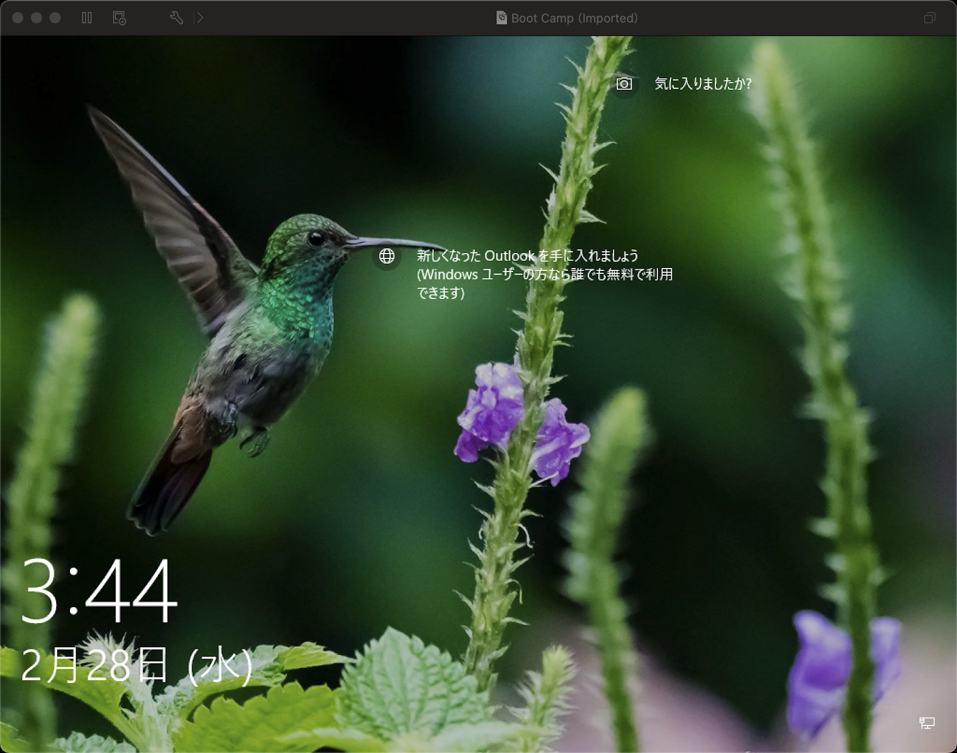
Task: Click "気に入りましたか?" text
Action: 703,84
